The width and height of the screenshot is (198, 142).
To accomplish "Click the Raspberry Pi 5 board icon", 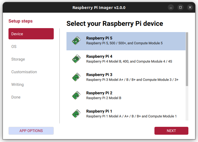I will pyautogui.click(x=76, y=41).
